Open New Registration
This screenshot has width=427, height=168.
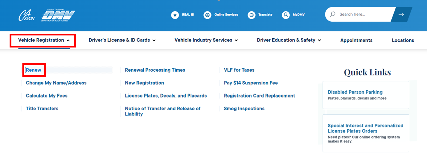point(144,83)
